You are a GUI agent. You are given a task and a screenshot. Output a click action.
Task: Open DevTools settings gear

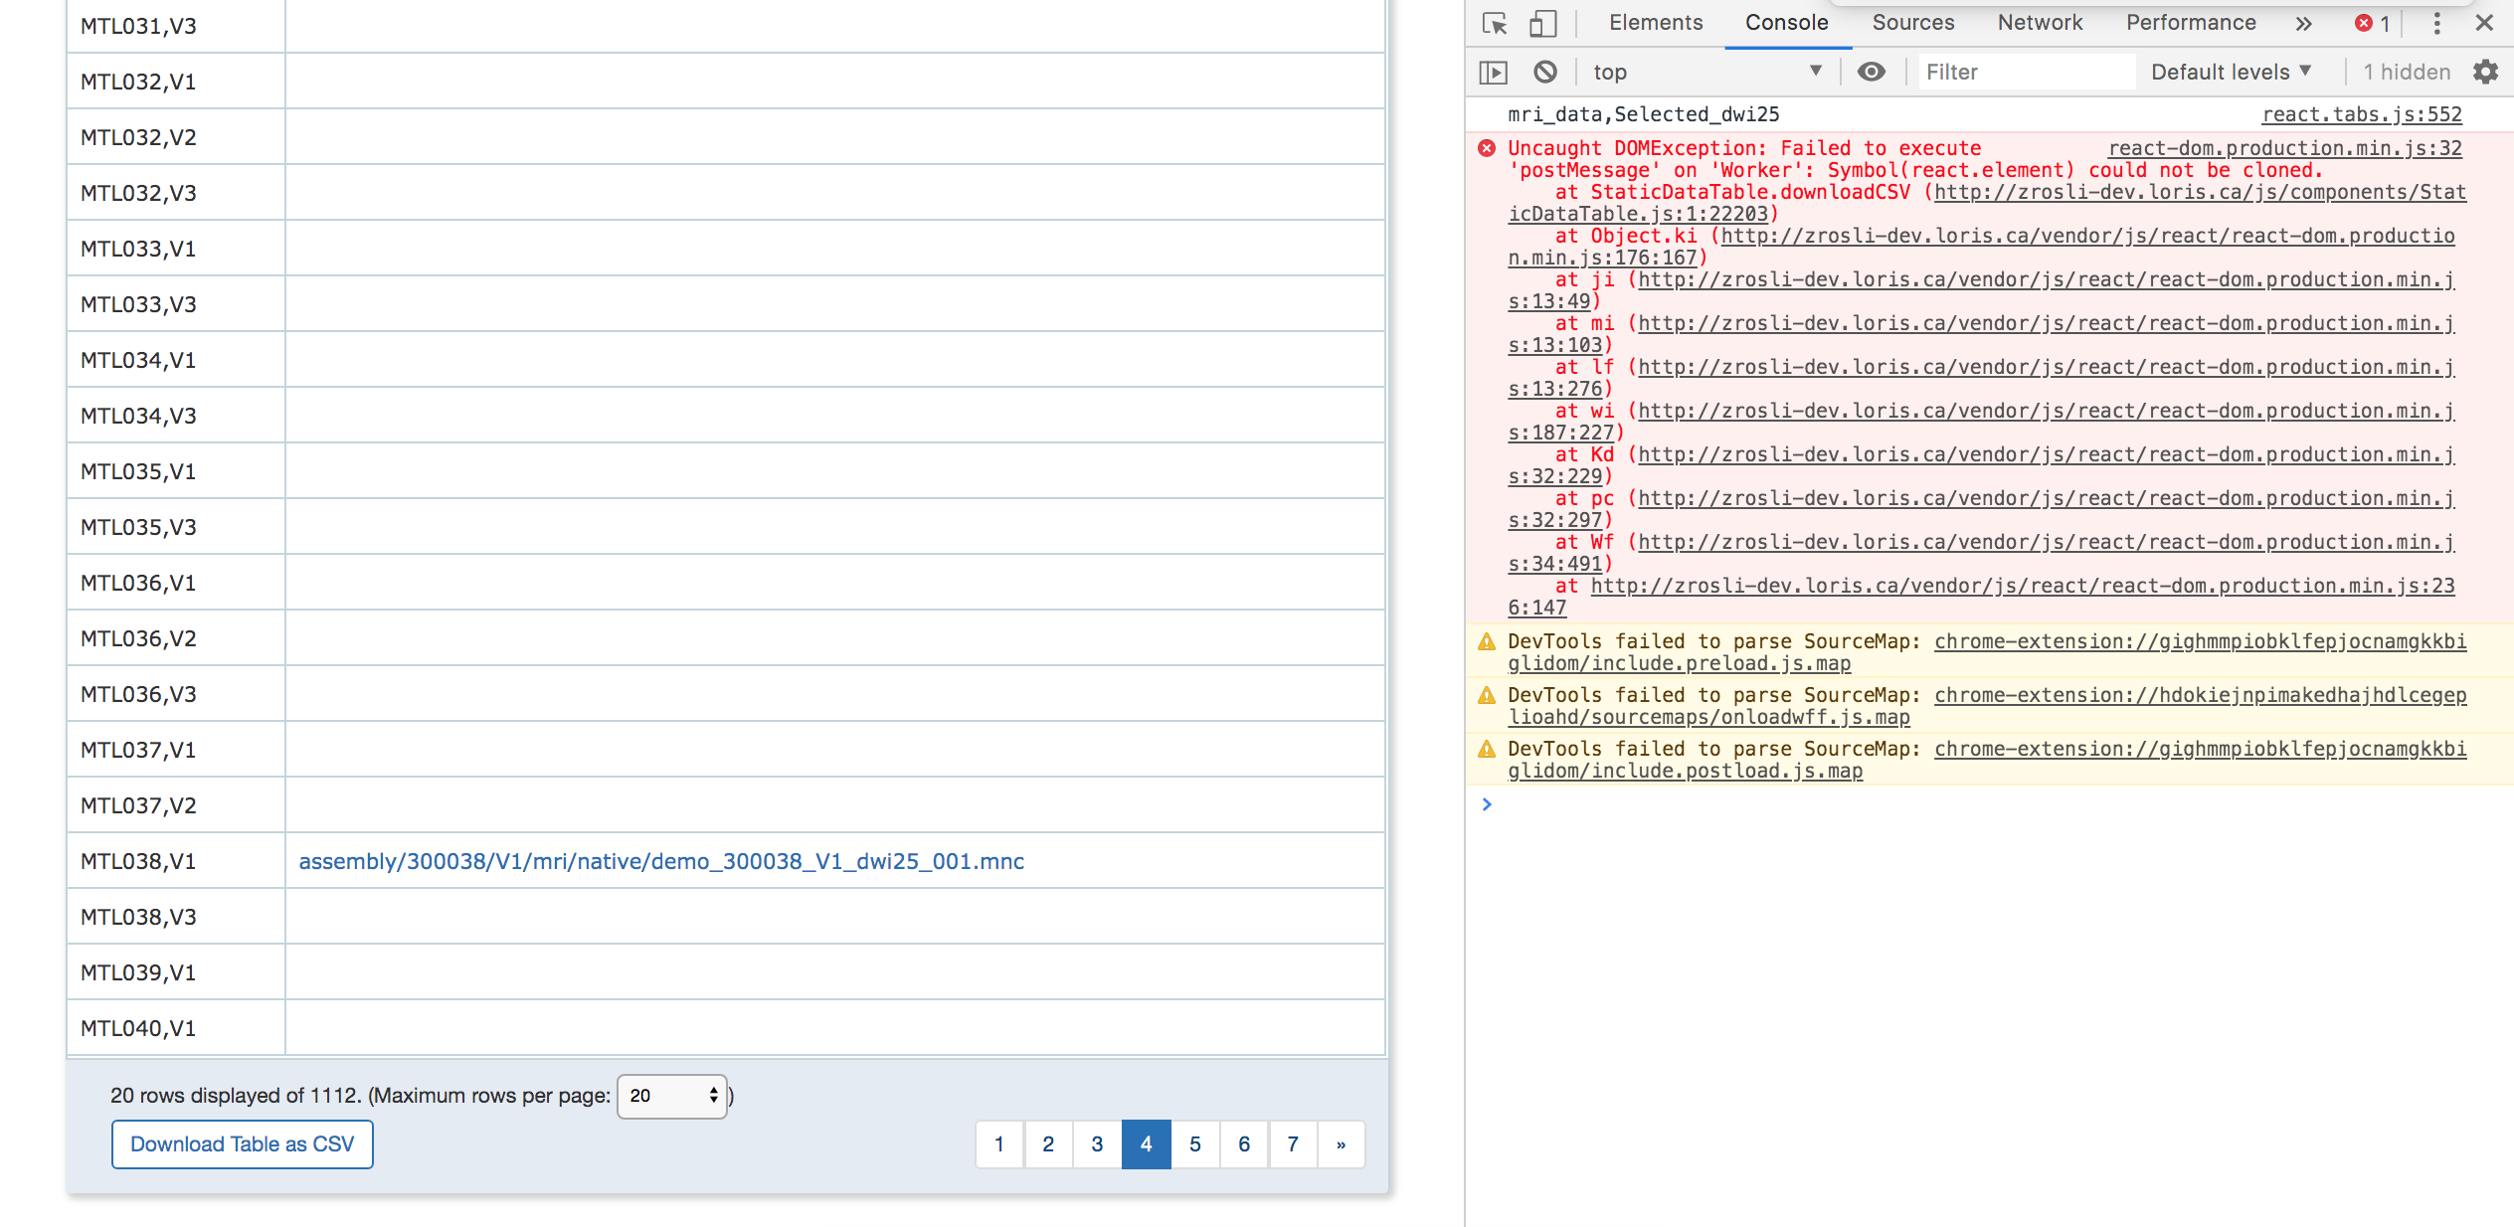tap(2485, 71)
